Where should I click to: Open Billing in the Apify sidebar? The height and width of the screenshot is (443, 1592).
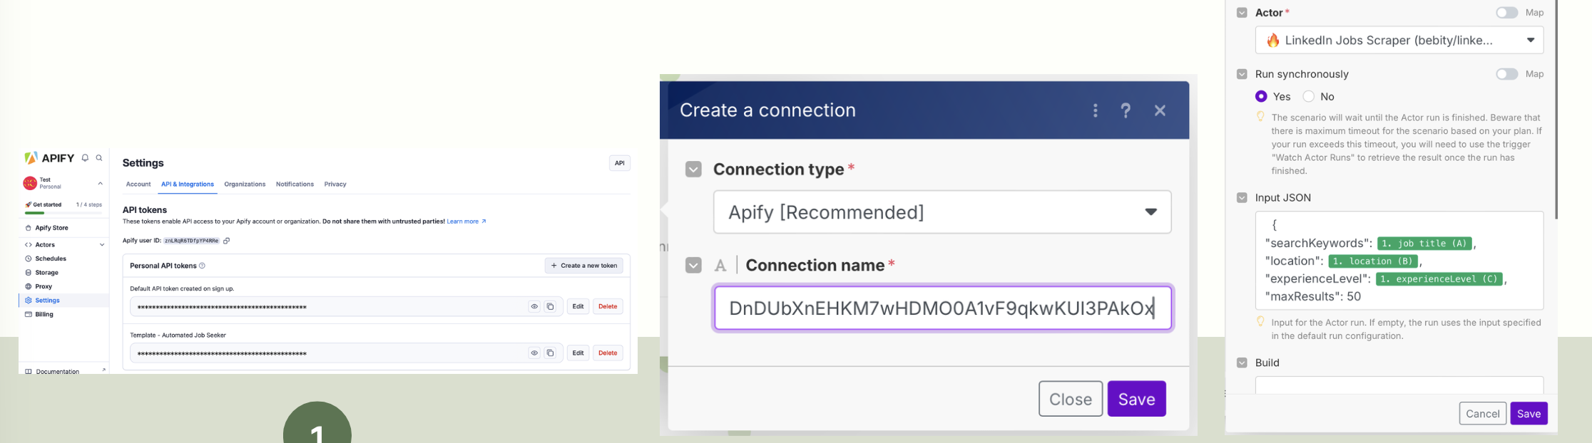pos(44,314)
